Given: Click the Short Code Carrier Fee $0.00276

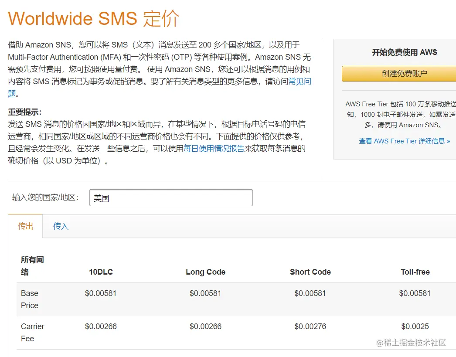Looking at the screenshot, I should point(310,326).
